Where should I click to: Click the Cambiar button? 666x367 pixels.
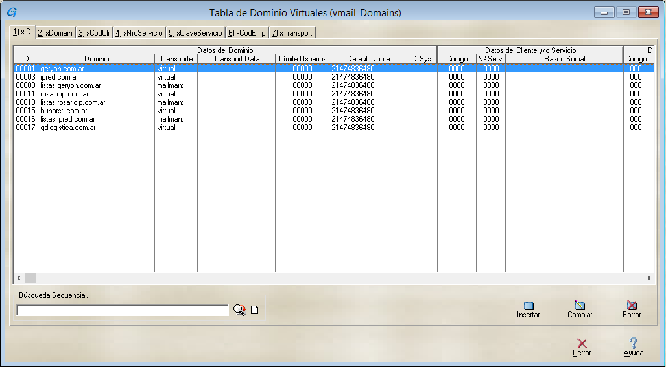(580, 310)
